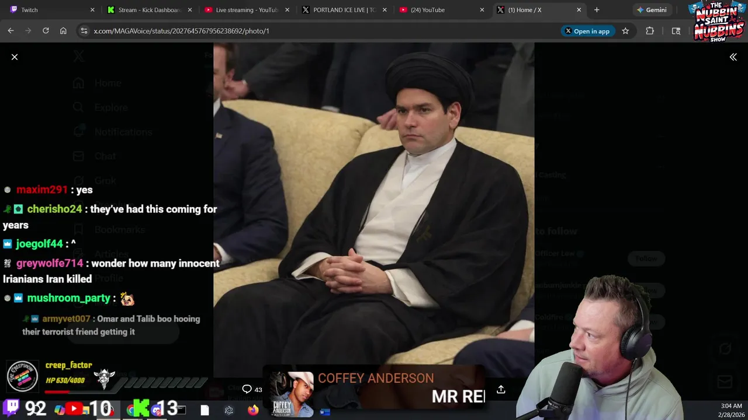Go back using the browser back arrow
Image resolution: width=748 pixels, height=420 pixels.
coord(11,31)
